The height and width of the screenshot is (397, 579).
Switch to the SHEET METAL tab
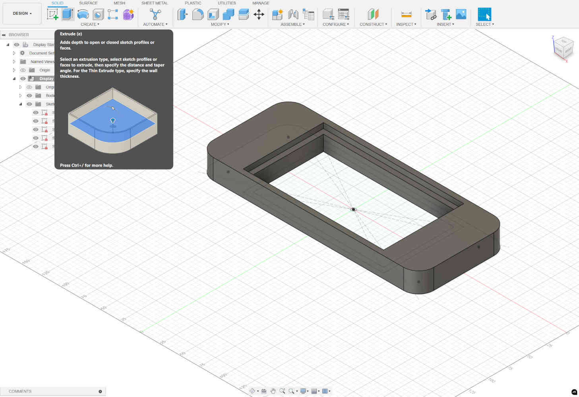pos(155,3)
